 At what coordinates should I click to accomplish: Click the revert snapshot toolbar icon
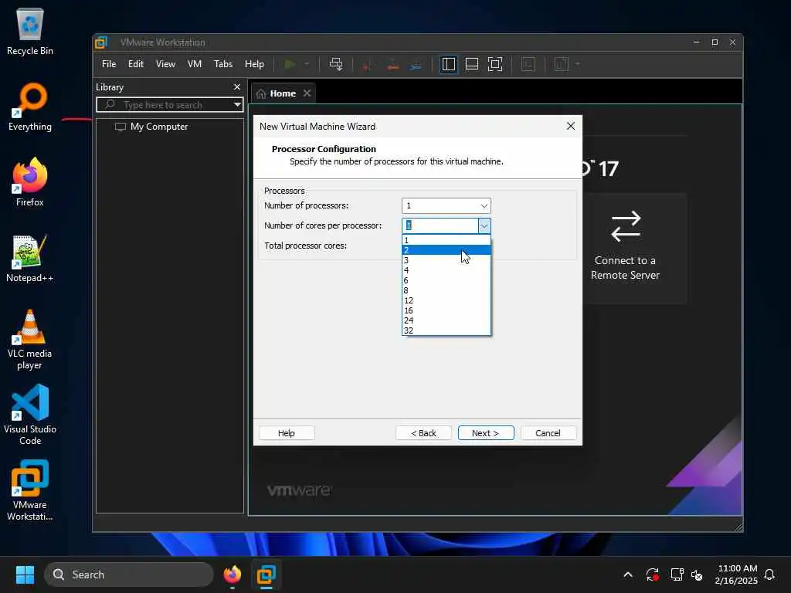pyautogui.click(x=392, y=64)
